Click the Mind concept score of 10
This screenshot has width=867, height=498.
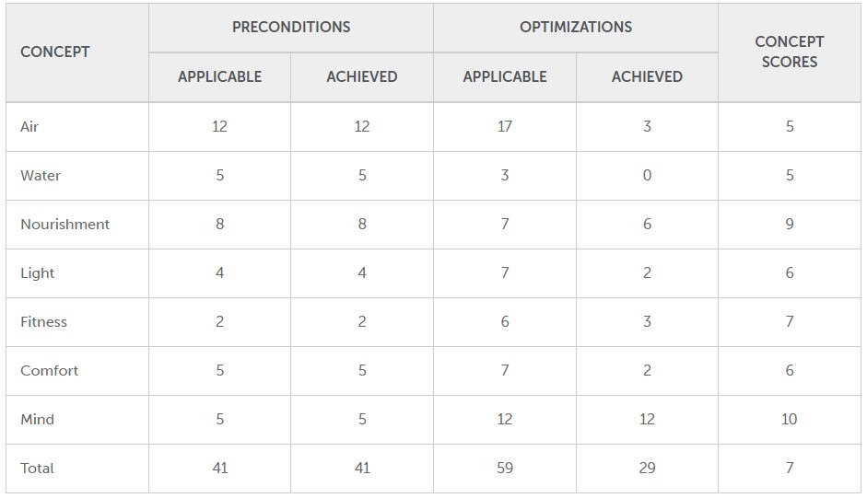pos(790,420)
